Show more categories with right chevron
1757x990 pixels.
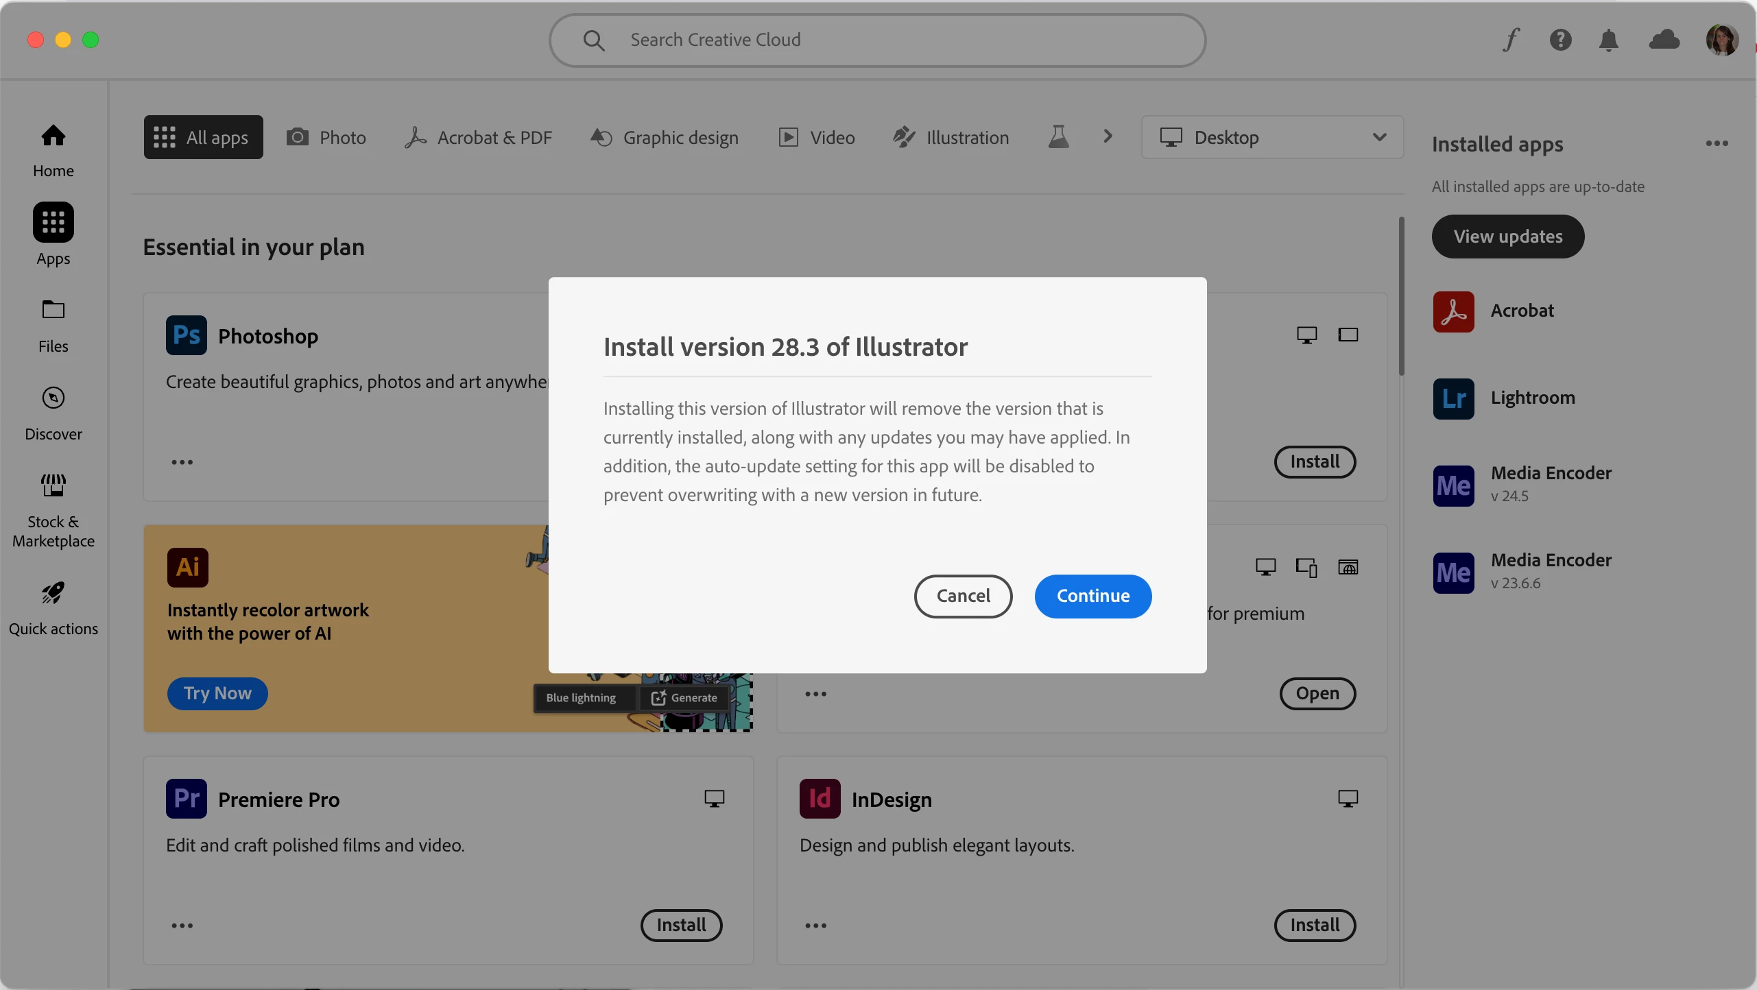[1108, 136]
